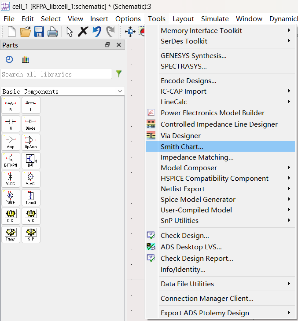Place an inductor L component

pyautogui.click(x=31, y=106)
